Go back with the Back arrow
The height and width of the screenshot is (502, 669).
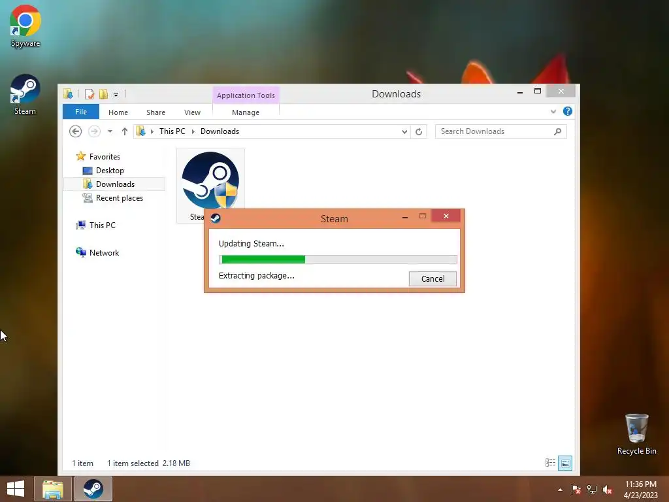76,131
